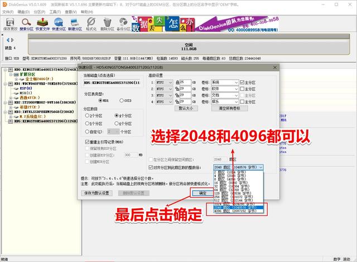Click the sector alignment combo box arrow
The image size is (357, 262).
click(x=260, y=167)
